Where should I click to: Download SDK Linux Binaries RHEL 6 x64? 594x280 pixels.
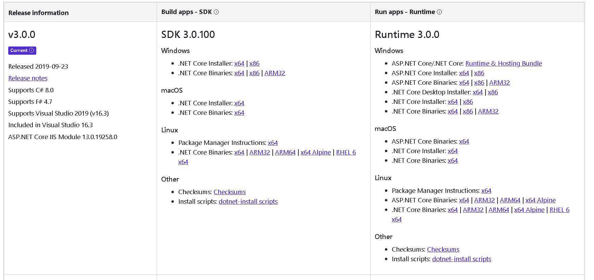tap(346, 152)
